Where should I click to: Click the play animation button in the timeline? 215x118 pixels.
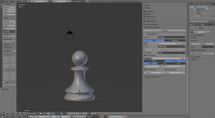(x=80, y=116)
